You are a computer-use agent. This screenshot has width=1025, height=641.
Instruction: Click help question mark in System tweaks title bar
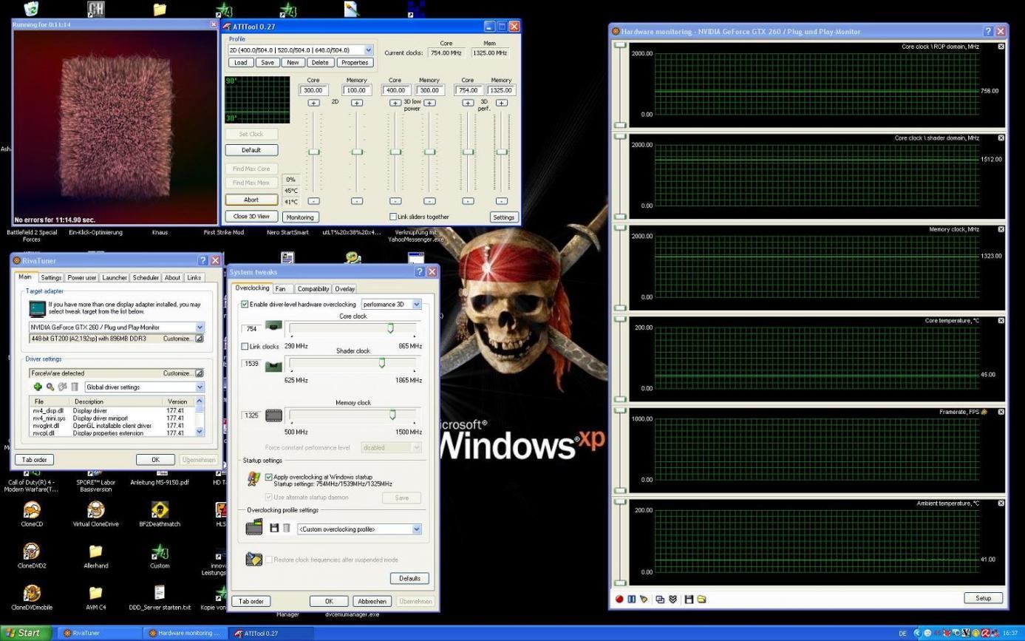[x=420, y=271]
